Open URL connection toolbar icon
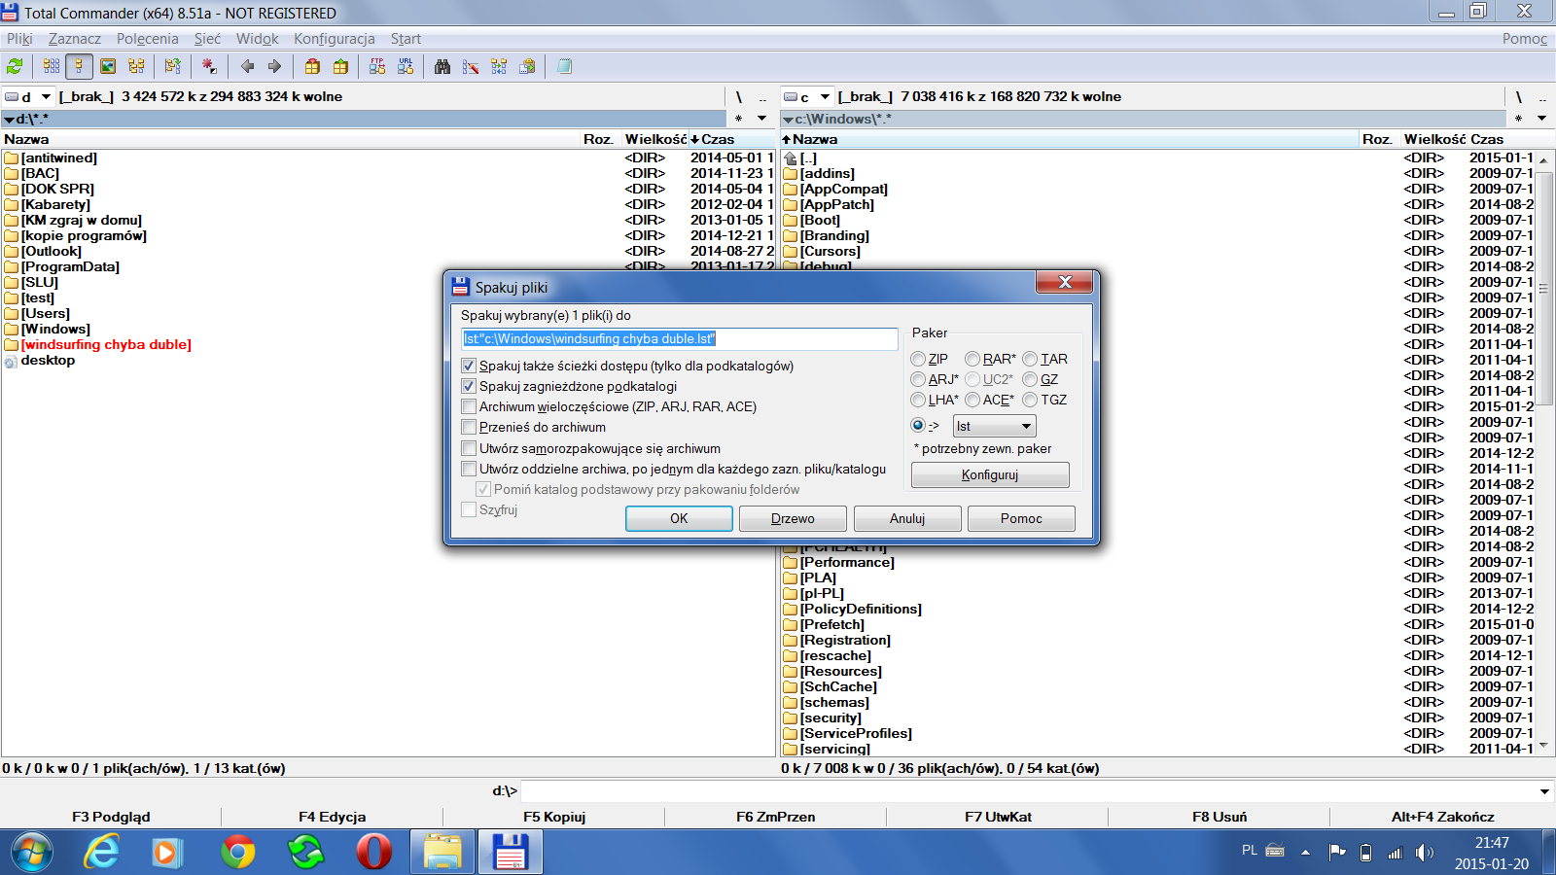This screenshot has width=1556, height=875. pyautogui.click(x=406, y=66)
